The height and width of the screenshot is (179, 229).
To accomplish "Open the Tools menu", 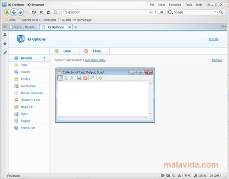I will 189,5.
